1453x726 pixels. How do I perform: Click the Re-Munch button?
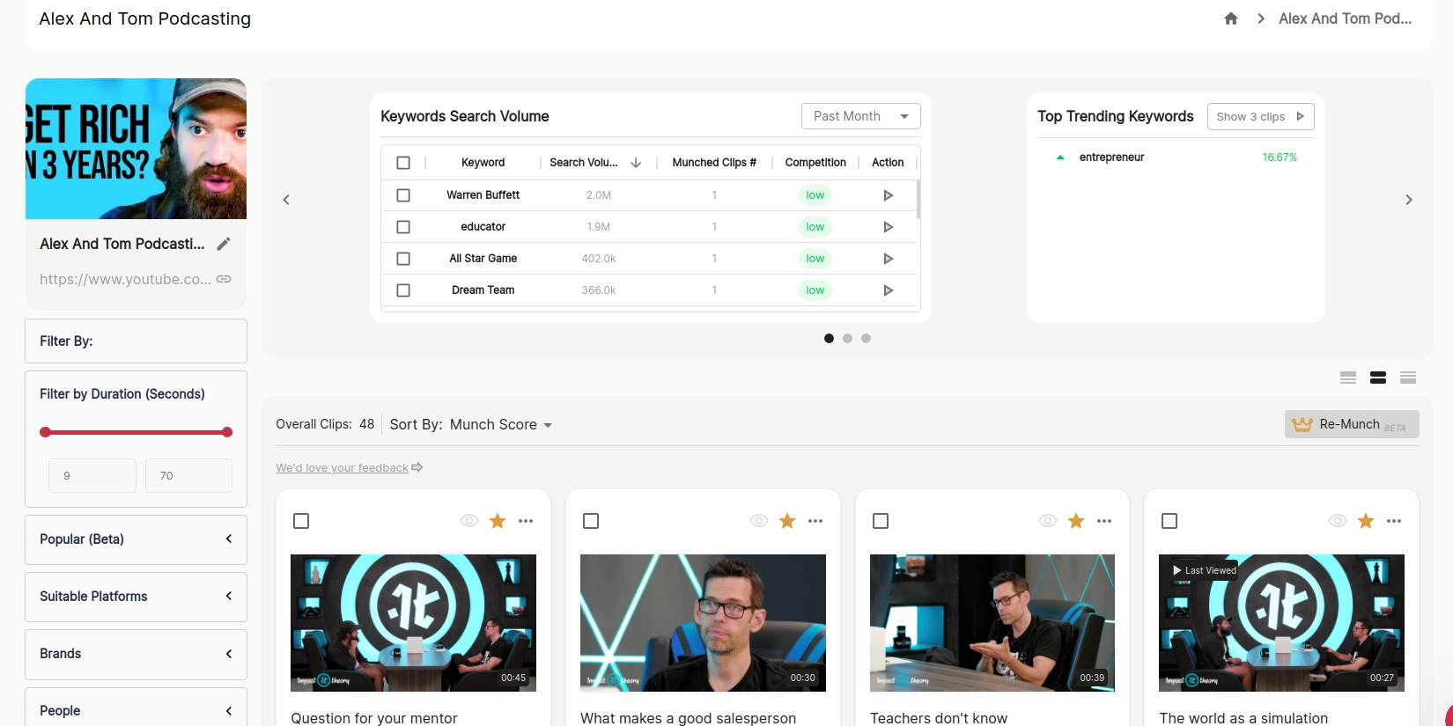pos(1351,424)
